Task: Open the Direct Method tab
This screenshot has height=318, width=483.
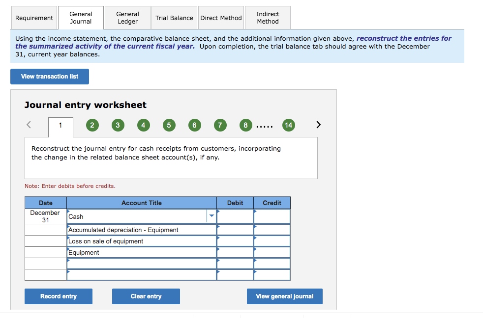Action: (x=221, y=18)
